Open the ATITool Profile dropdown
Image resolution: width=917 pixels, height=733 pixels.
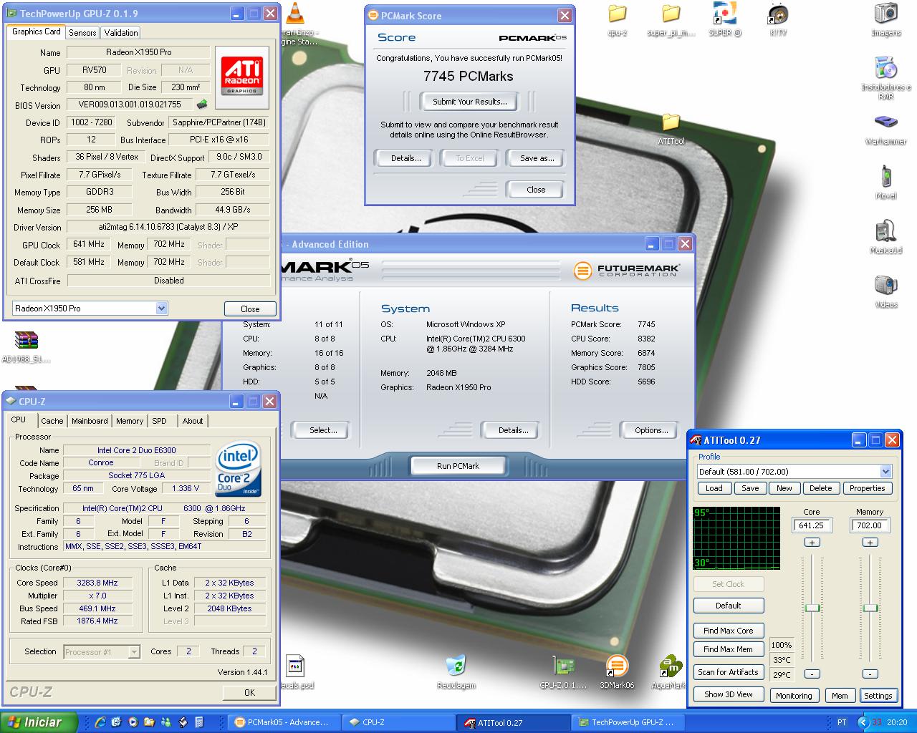coord(885,472)
